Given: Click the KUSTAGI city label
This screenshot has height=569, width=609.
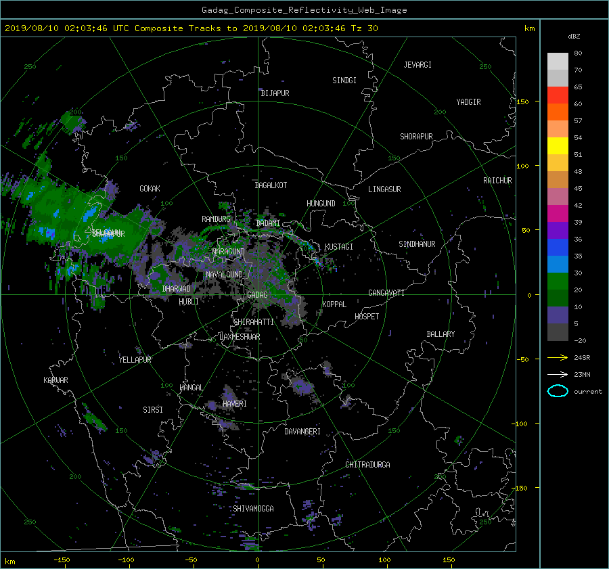Looking at the screenshot, I should click(x=339, y=247).
